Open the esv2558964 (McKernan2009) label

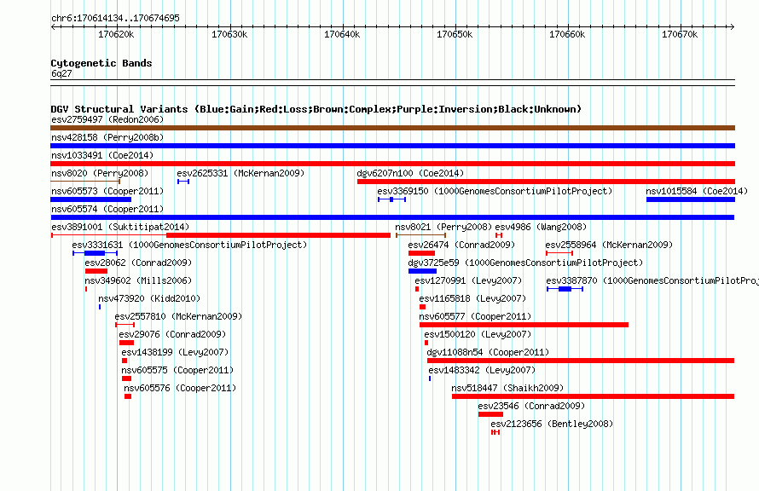point(609,245)
